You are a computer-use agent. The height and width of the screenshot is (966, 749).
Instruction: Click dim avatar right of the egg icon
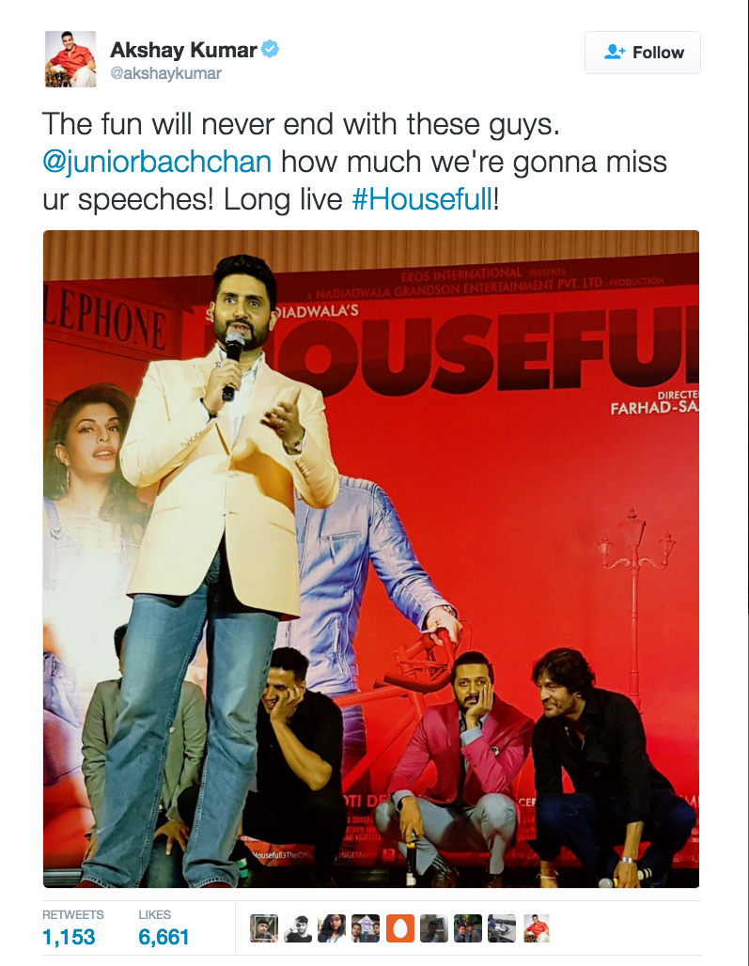pyautogui.click(x=434, y=928)
